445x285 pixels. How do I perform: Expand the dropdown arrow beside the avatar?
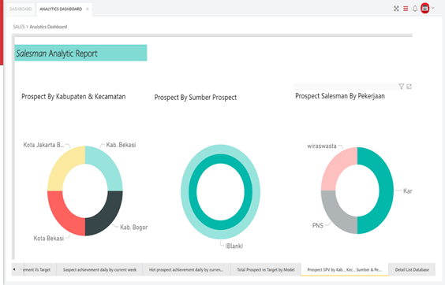433,8
